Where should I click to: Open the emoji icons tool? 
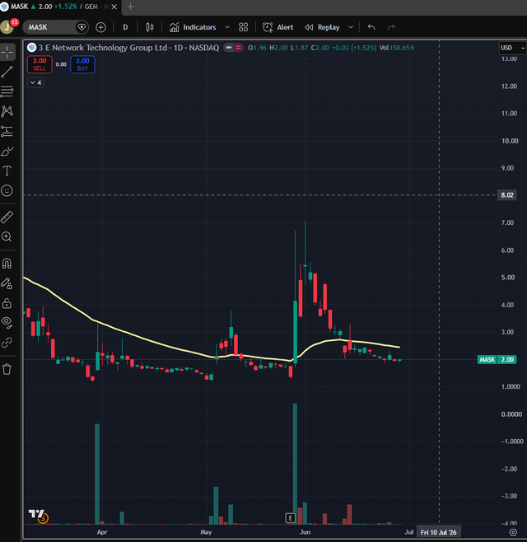pos(7,190)
